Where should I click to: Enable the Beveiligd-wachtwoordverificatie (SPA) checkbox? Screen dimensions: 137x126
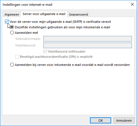click(x=17, y=57)
